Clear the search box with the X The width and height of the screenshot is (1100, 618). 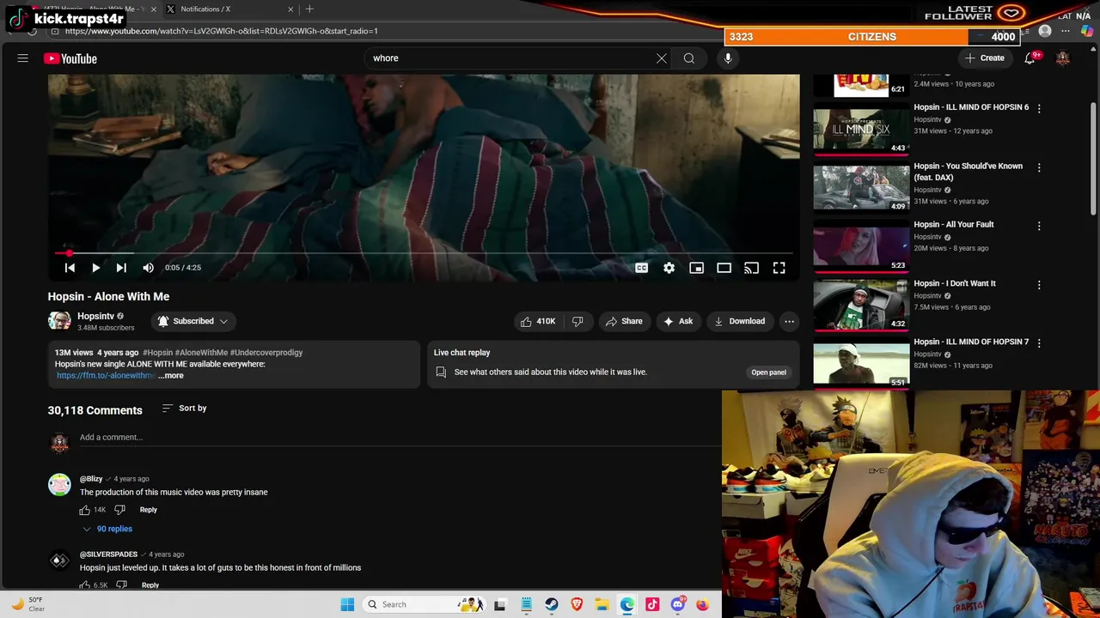point(661,58)
